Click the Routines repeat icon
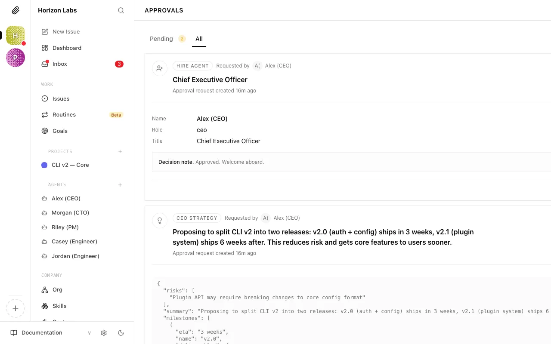The image size is (551, 344). pos(45,115)
